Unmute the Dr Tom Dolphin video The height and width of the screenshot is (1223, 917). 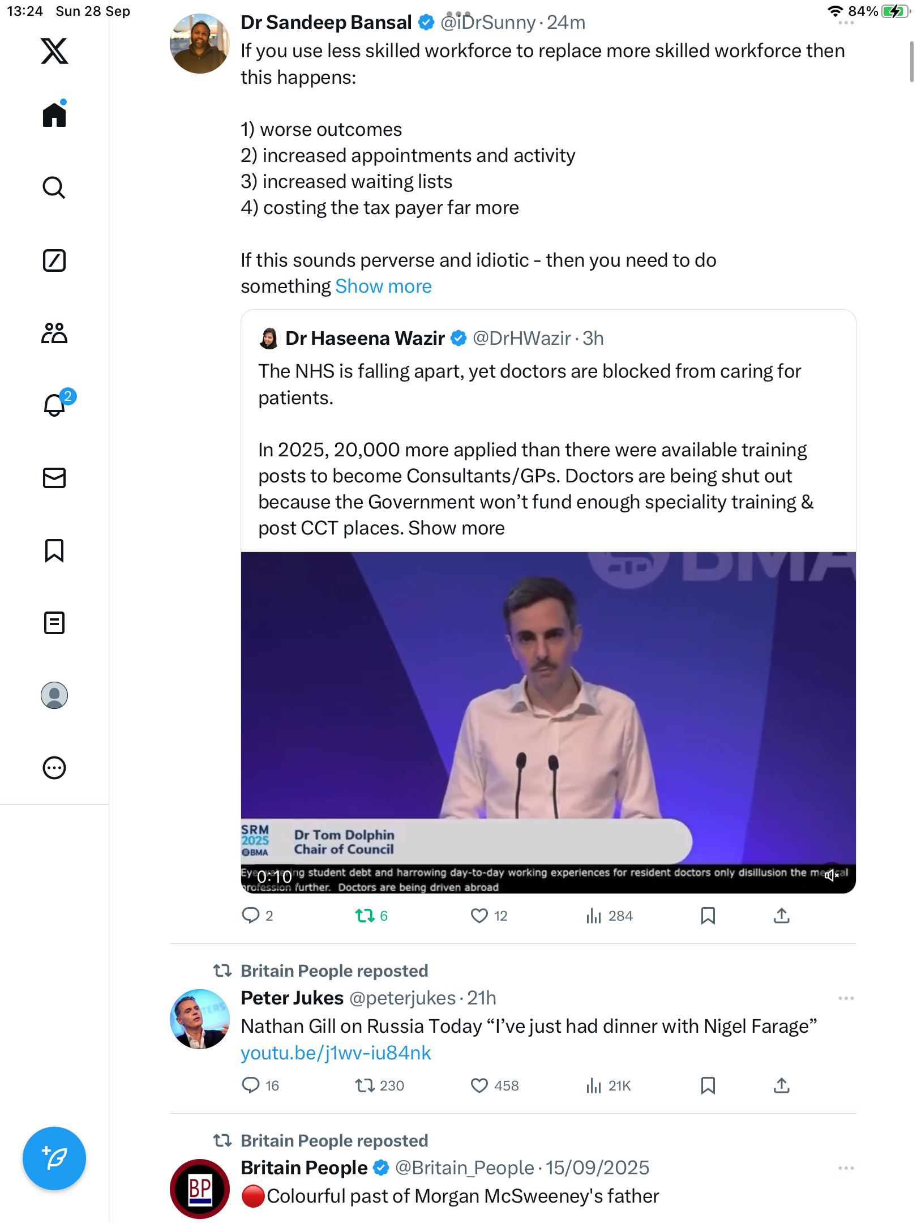831,875
